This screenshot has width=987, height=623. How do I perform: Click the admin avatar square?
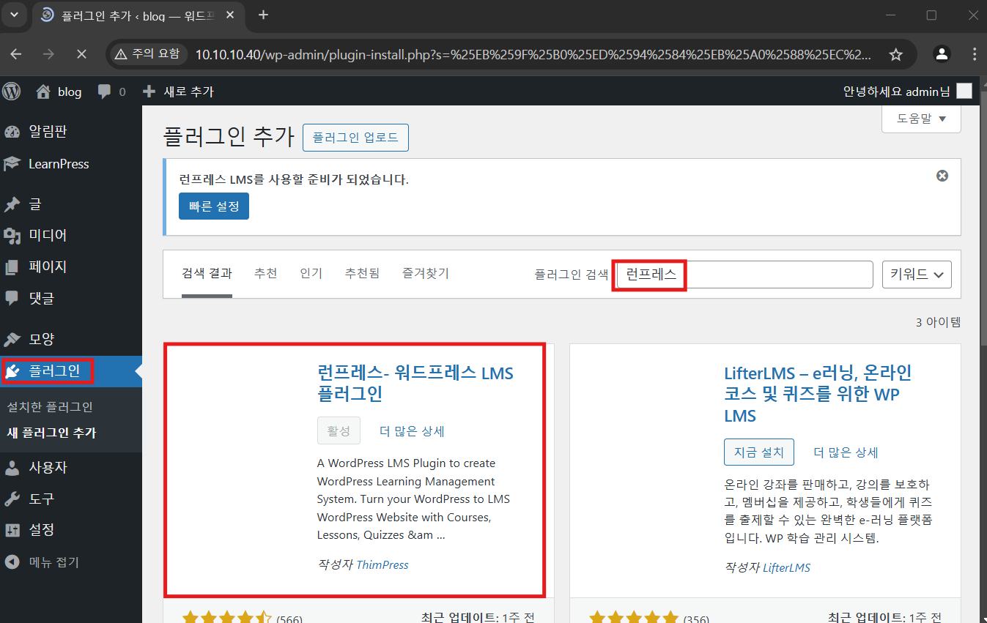(965, 91)
